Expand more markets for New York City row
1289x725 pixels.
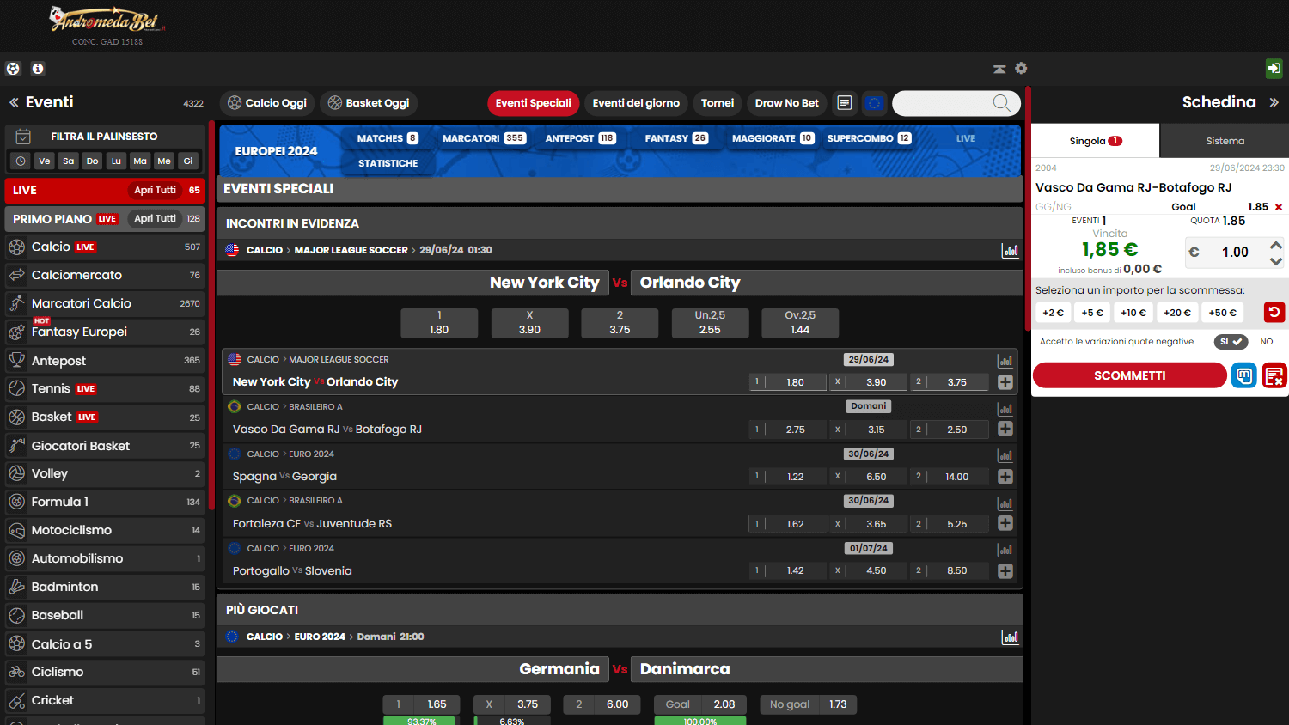[x=1005, y=382]
